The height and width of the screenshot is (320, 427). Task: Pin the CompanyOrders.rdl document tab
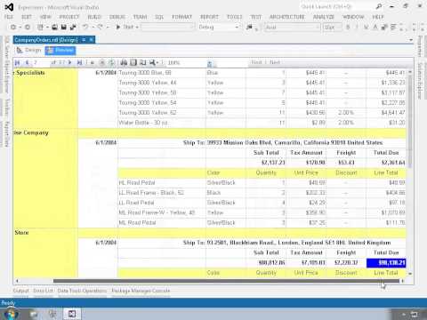84,40
